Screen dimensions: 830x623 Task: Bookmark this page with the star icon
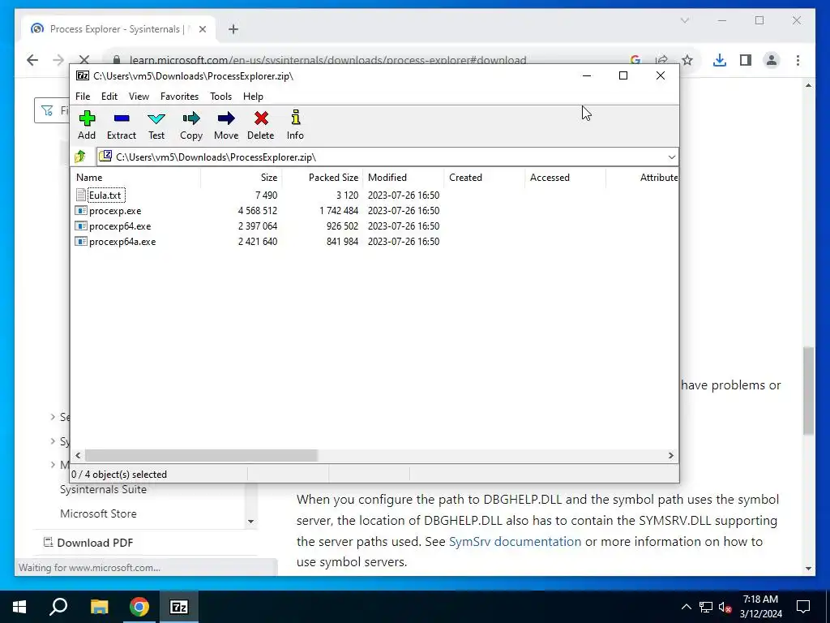pyautogui.click(x=687, y=60)
